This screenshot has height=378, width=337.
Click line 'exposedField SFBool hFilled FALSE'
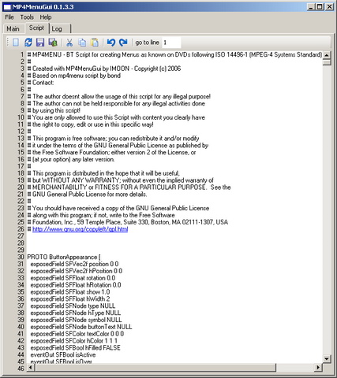pos(76,347)
